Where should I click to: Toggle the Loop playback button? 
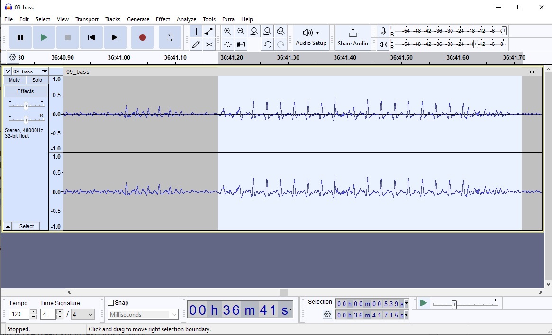170,37
